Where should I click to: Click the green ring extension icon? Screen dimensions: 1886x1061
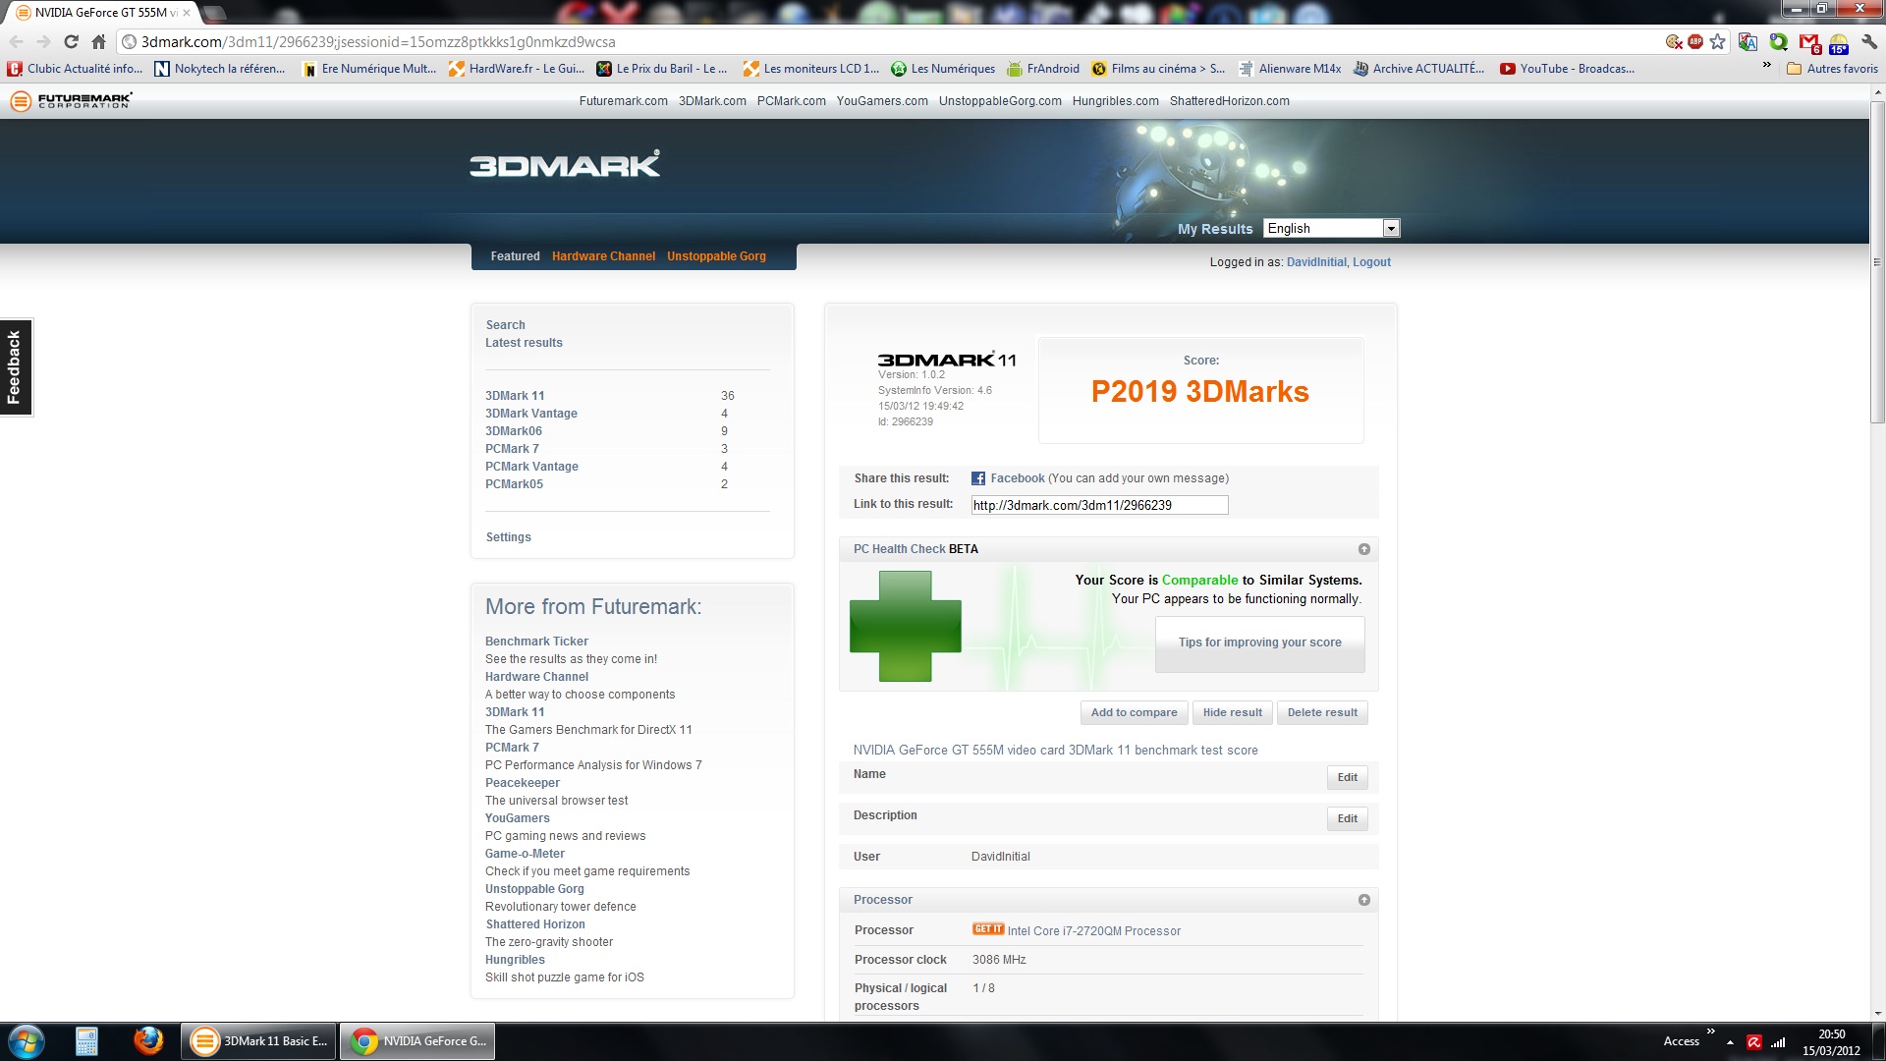coord(1778,41)
